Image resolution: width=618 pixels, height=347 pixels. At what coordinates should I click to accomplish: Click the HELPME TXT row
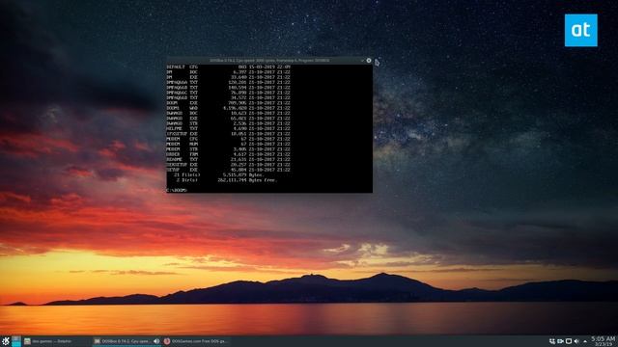coord(229,128)
